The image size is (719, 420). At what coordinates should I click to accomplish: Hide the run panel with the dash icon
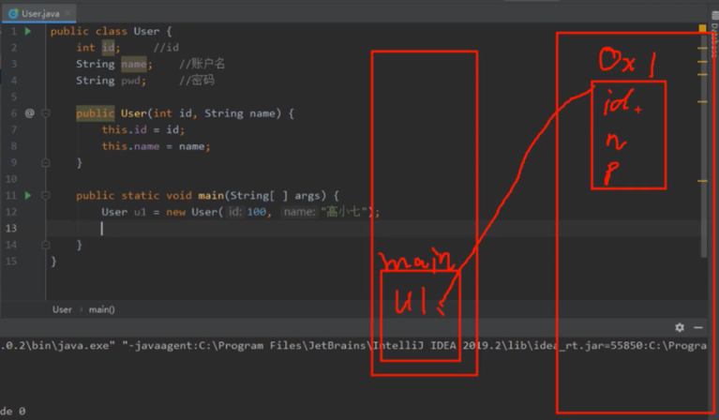[698, 327]
